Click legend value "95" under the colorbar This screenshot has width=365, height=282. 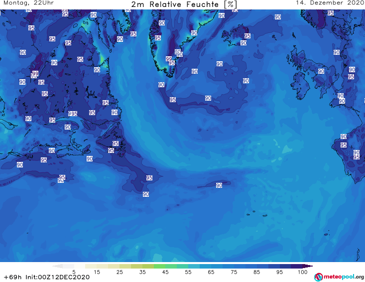pyautogui.click(x=279, y=272)
